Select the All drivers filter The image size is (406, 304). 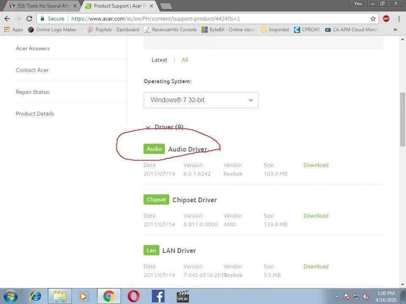click(x=185, y=60)
